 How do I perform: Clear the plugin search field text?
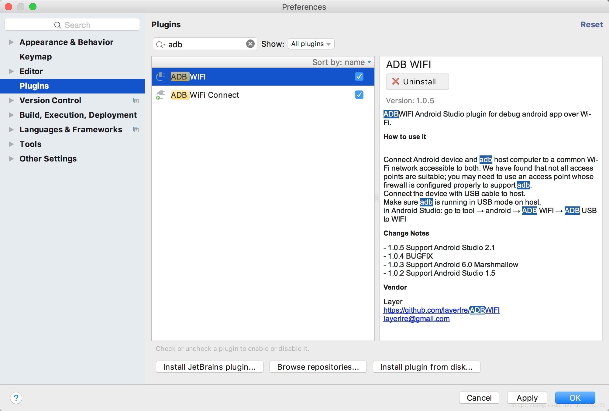250,44
